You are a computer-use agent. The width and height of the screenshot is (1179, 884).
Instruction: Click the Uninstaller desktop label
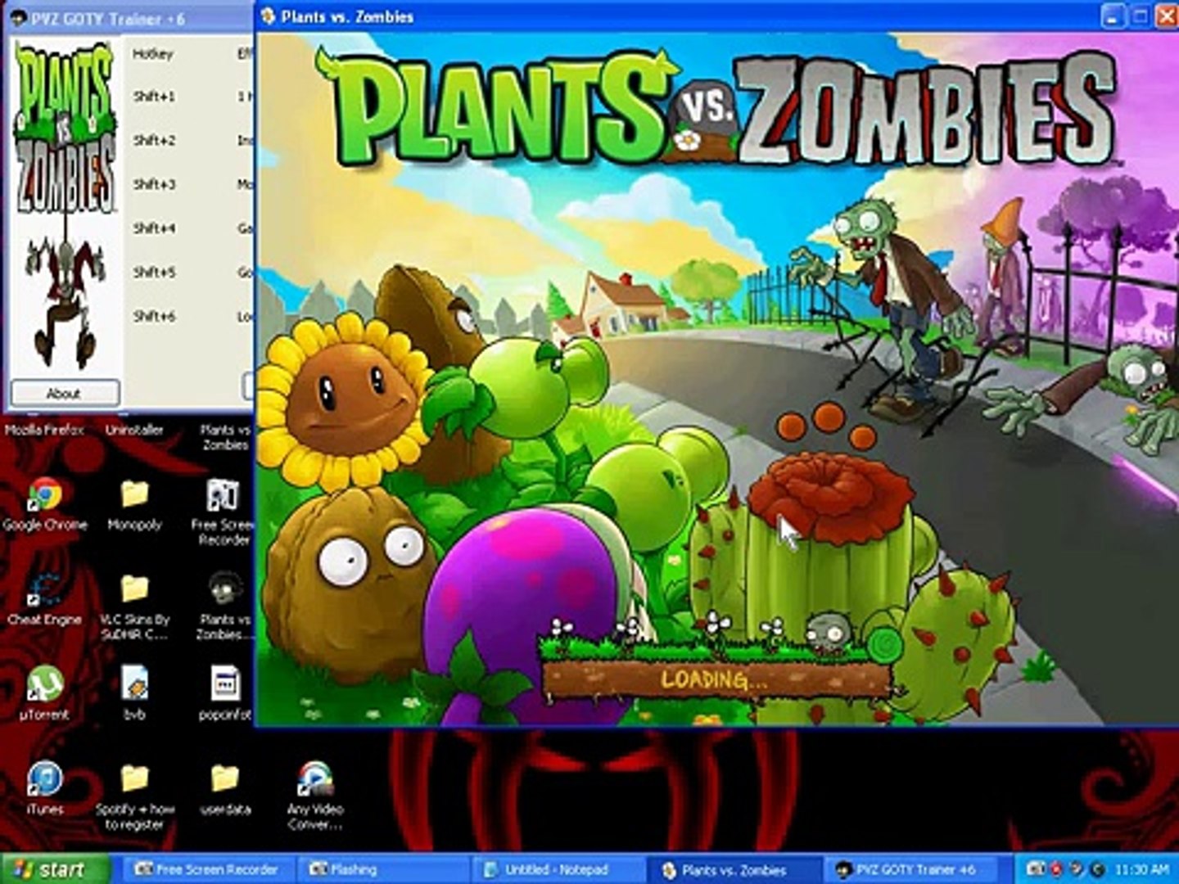pyautogui.click(x=134, y=430)
